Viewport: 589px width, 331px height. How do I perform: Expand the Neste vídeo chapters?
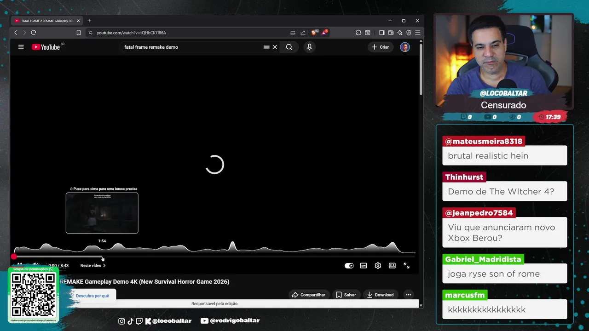93,265
